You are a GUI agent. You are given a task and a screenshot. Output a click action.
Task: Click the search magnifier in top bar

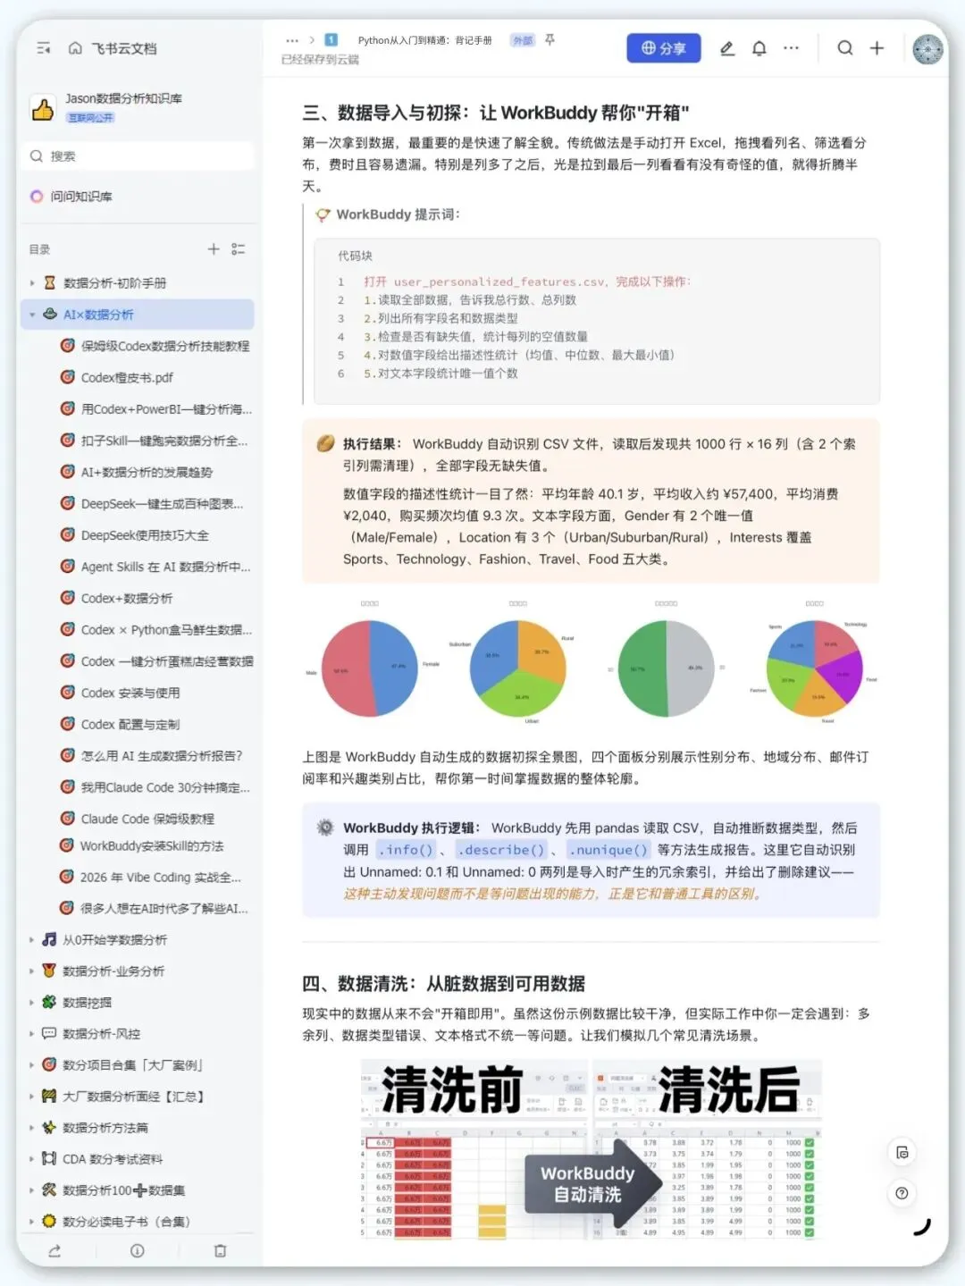pos(845,48)
